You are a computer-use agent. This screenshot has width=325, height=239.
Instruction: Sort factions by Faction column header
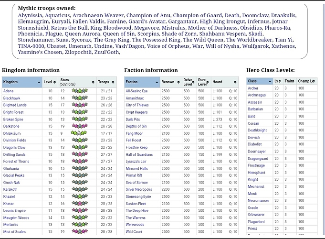(142, 82)
